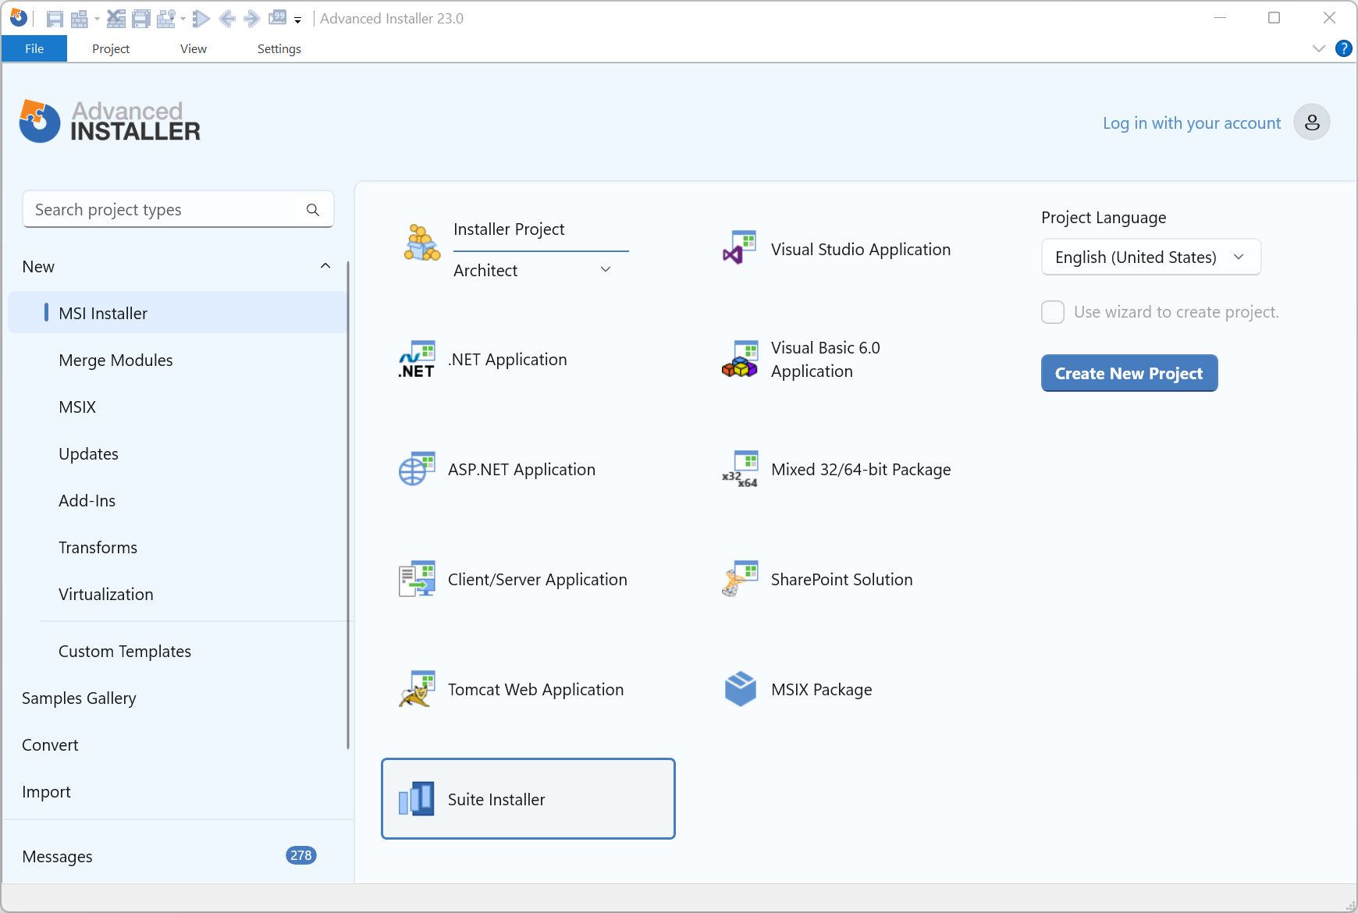1358x913 pixels.
Task: Select MSI Installer in sidebar
Action: [178, 313]
